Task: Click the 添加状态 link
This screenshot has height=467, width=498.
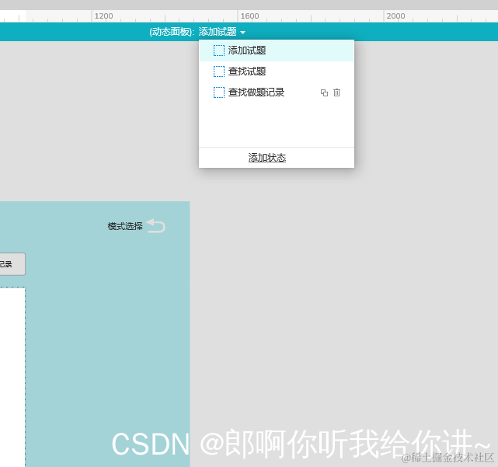Action: [x=267, y=158]
